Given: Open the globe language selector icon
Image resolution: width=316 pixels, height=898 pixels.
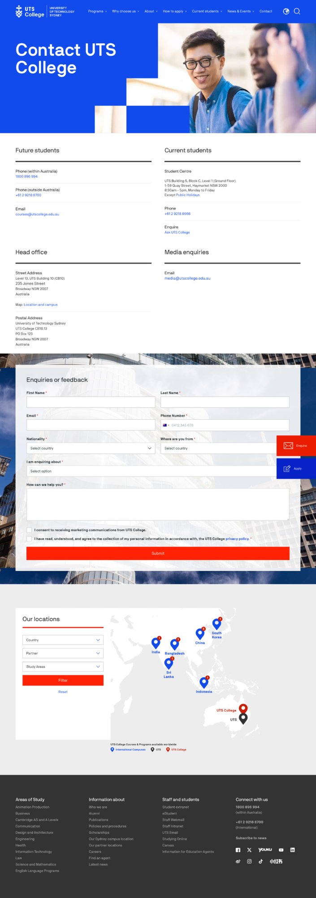Looking at the screenshot, I should click(286, 11).
